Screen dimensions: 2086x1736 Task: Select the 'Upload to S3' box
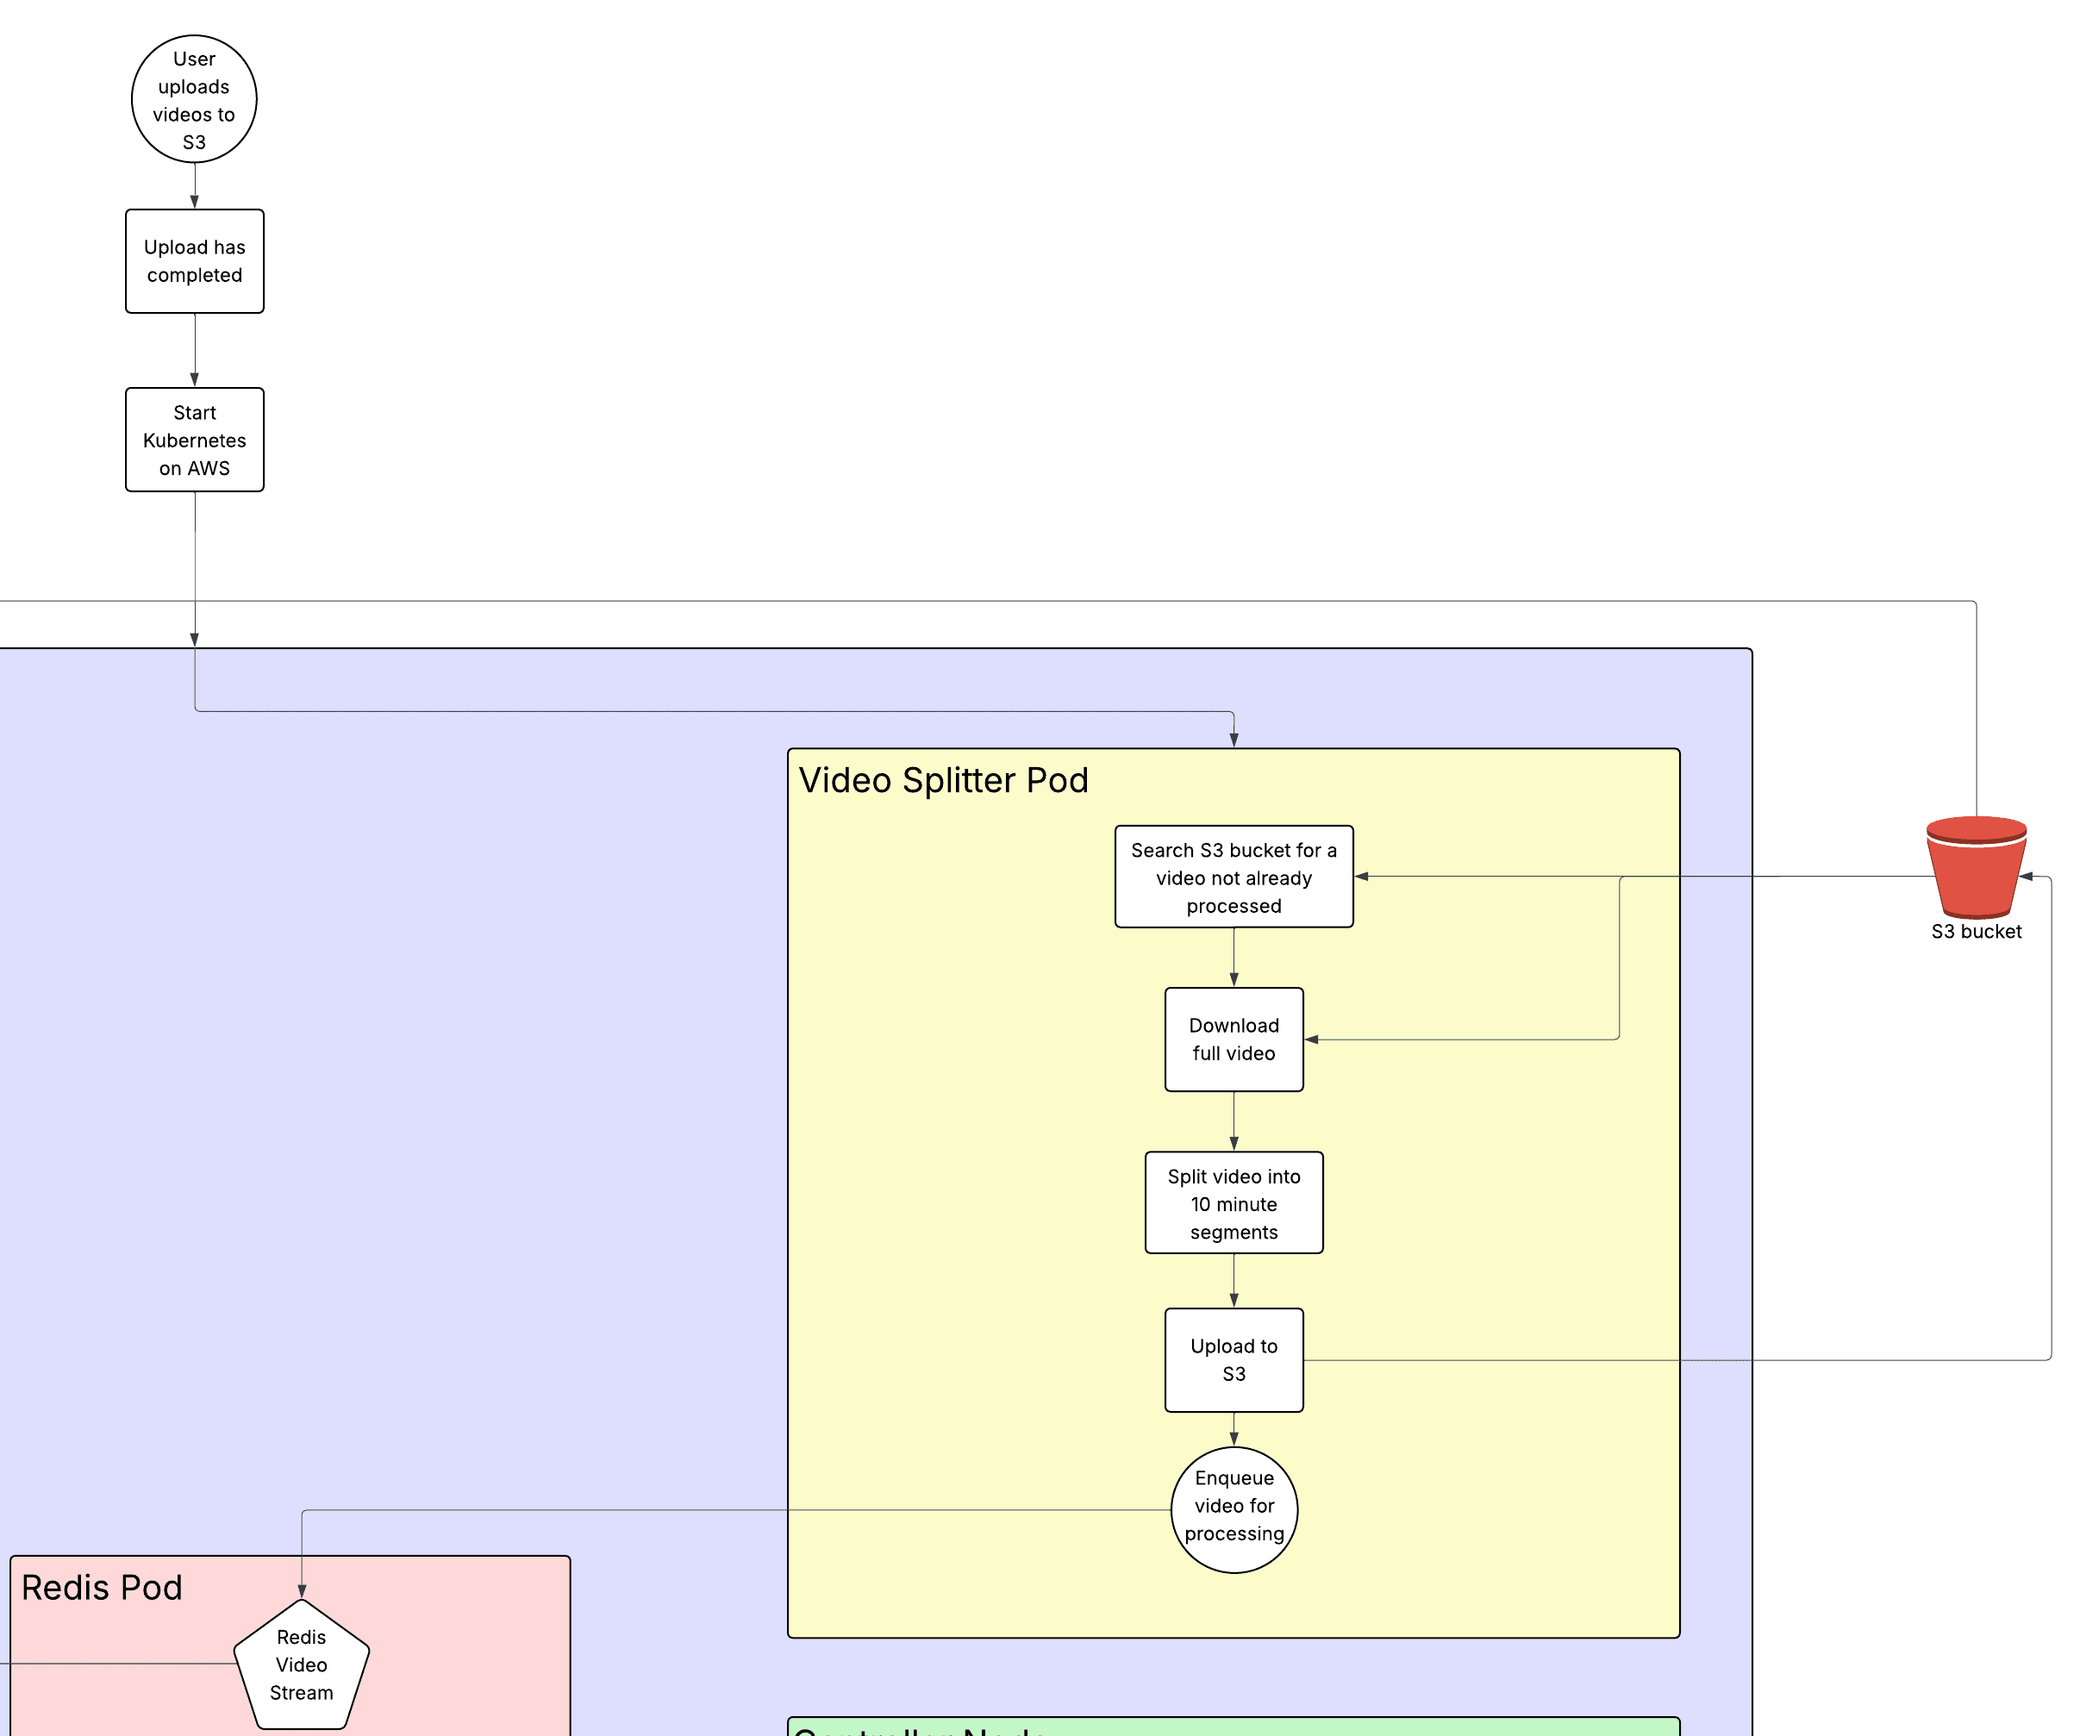click(x=1233, y=1359)
